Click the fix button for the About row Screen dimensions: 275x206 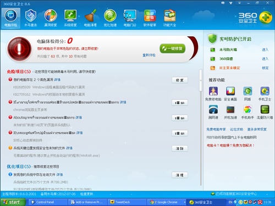[x=180, y=118]
